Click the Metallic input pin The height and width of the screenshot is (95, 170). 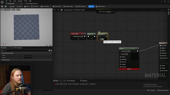coord(160,48)
